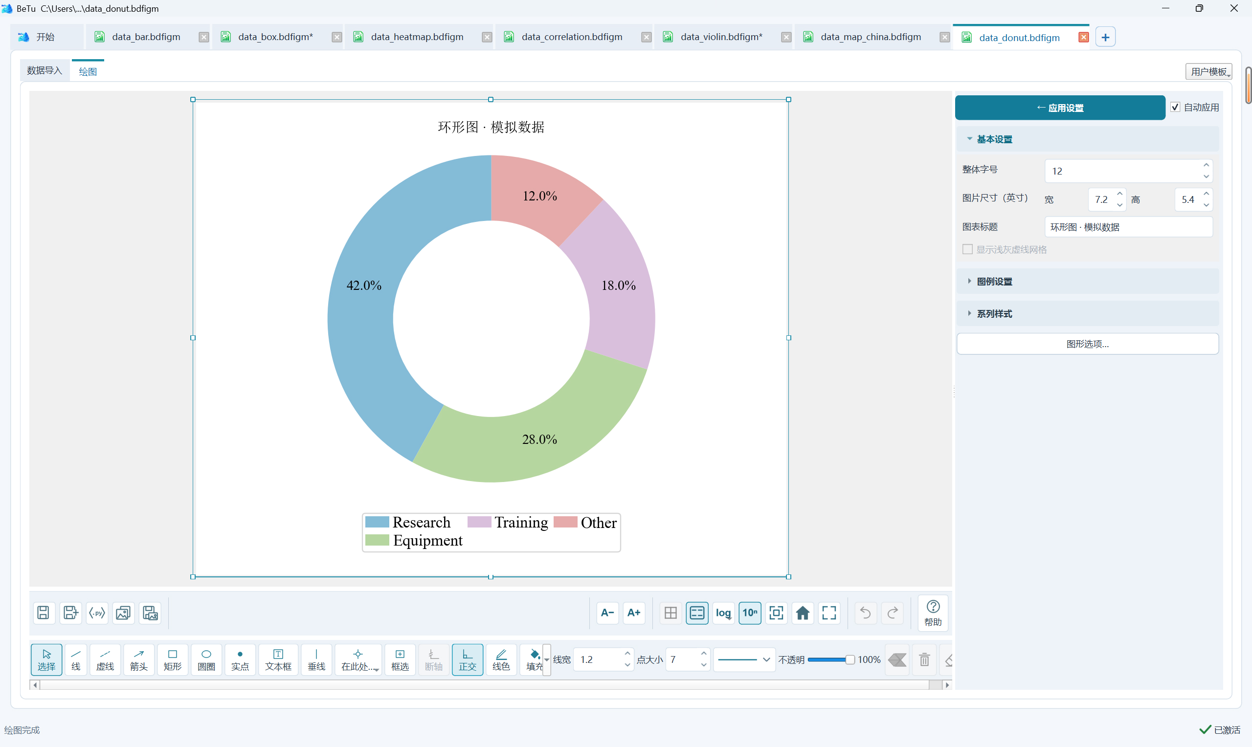
Task: Click the undo arrow icon
Action: pos(865,613)
